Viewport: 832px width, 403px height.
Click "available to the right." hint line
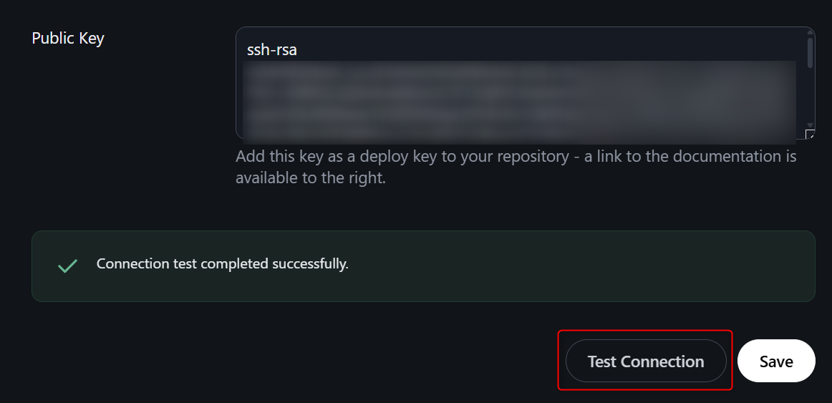pyautogui.click(x=310, y=178)
